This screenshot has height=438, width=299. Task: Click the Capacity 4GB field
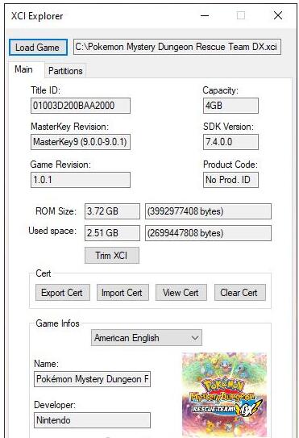coord(230,106)
